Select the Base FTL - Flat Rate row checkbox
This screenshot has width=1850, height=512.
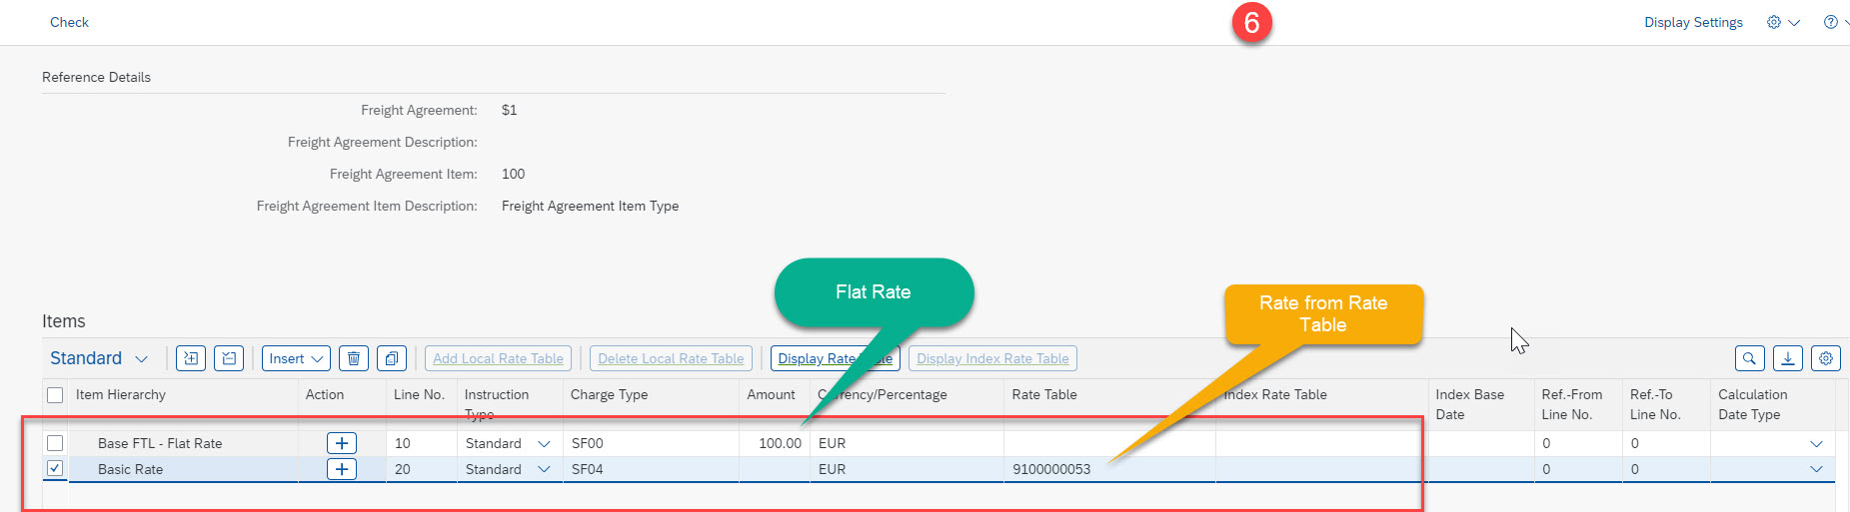(x=55, y=443)
